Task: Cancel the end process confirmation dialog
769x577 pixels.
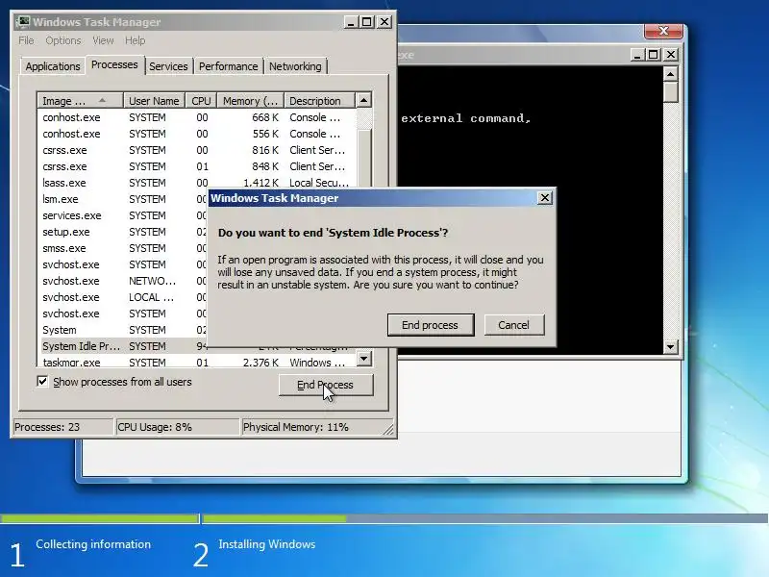Action: [513, 325]
